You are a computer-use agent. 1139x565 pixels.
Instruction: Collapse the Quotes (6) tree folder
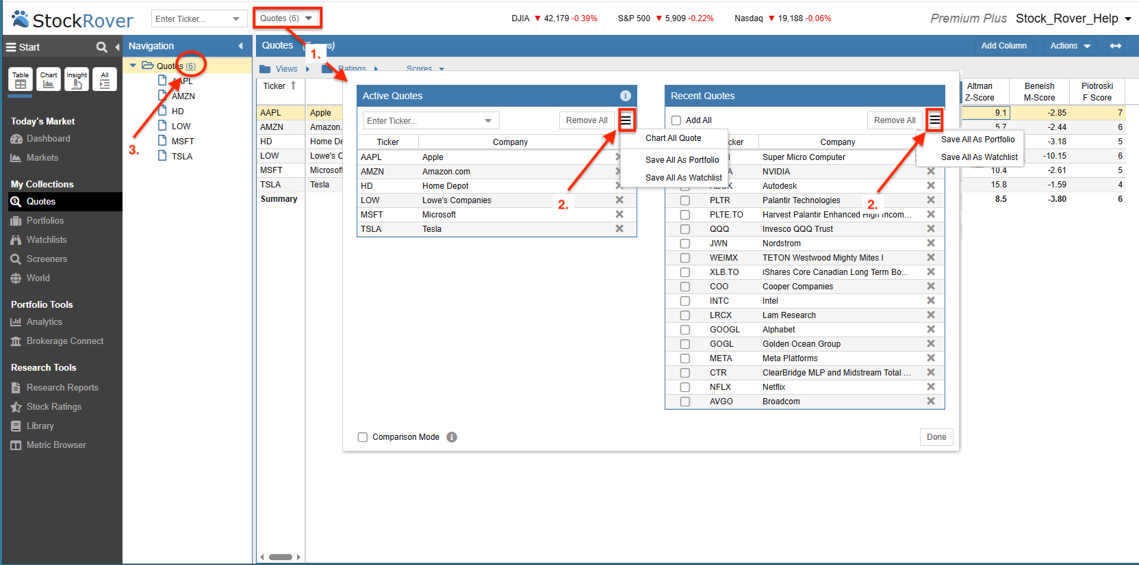(x=133, y=66)
